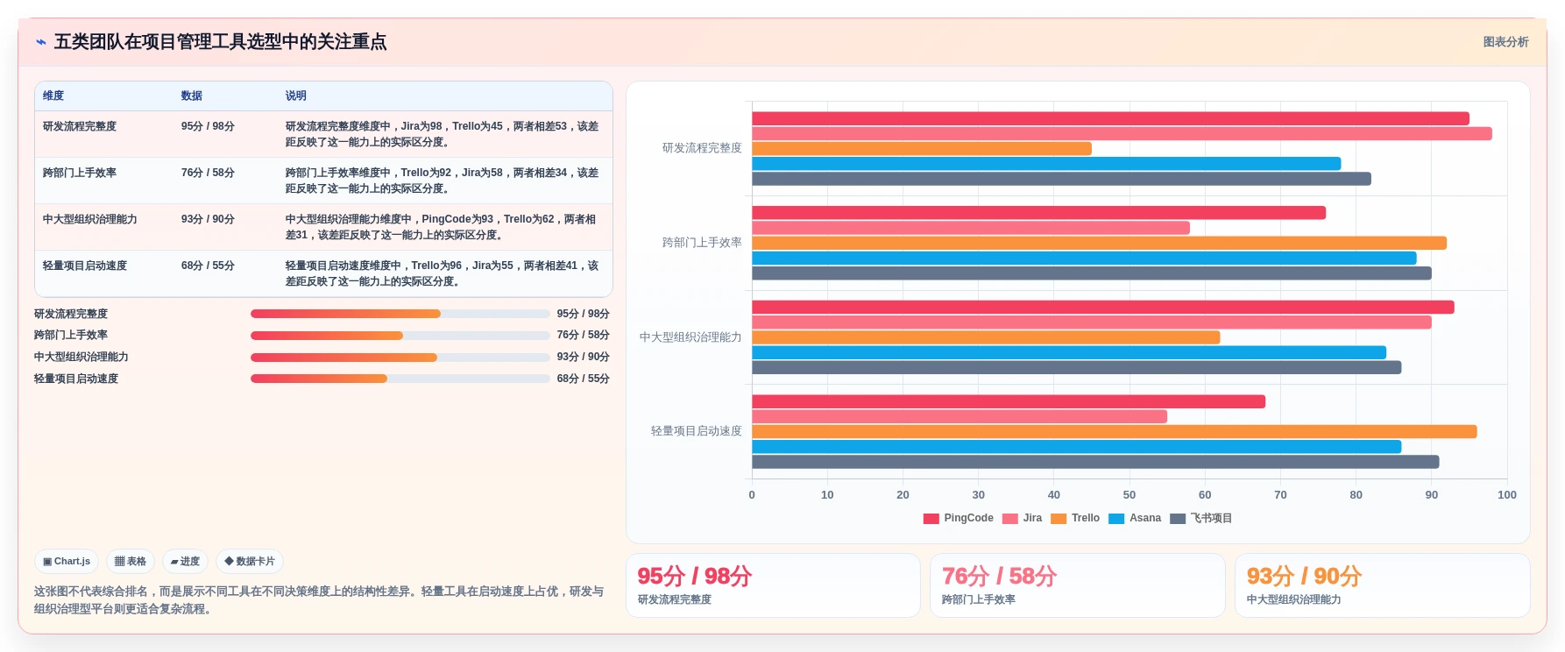Click 中大型组织治理能力 progress bar

400,358
